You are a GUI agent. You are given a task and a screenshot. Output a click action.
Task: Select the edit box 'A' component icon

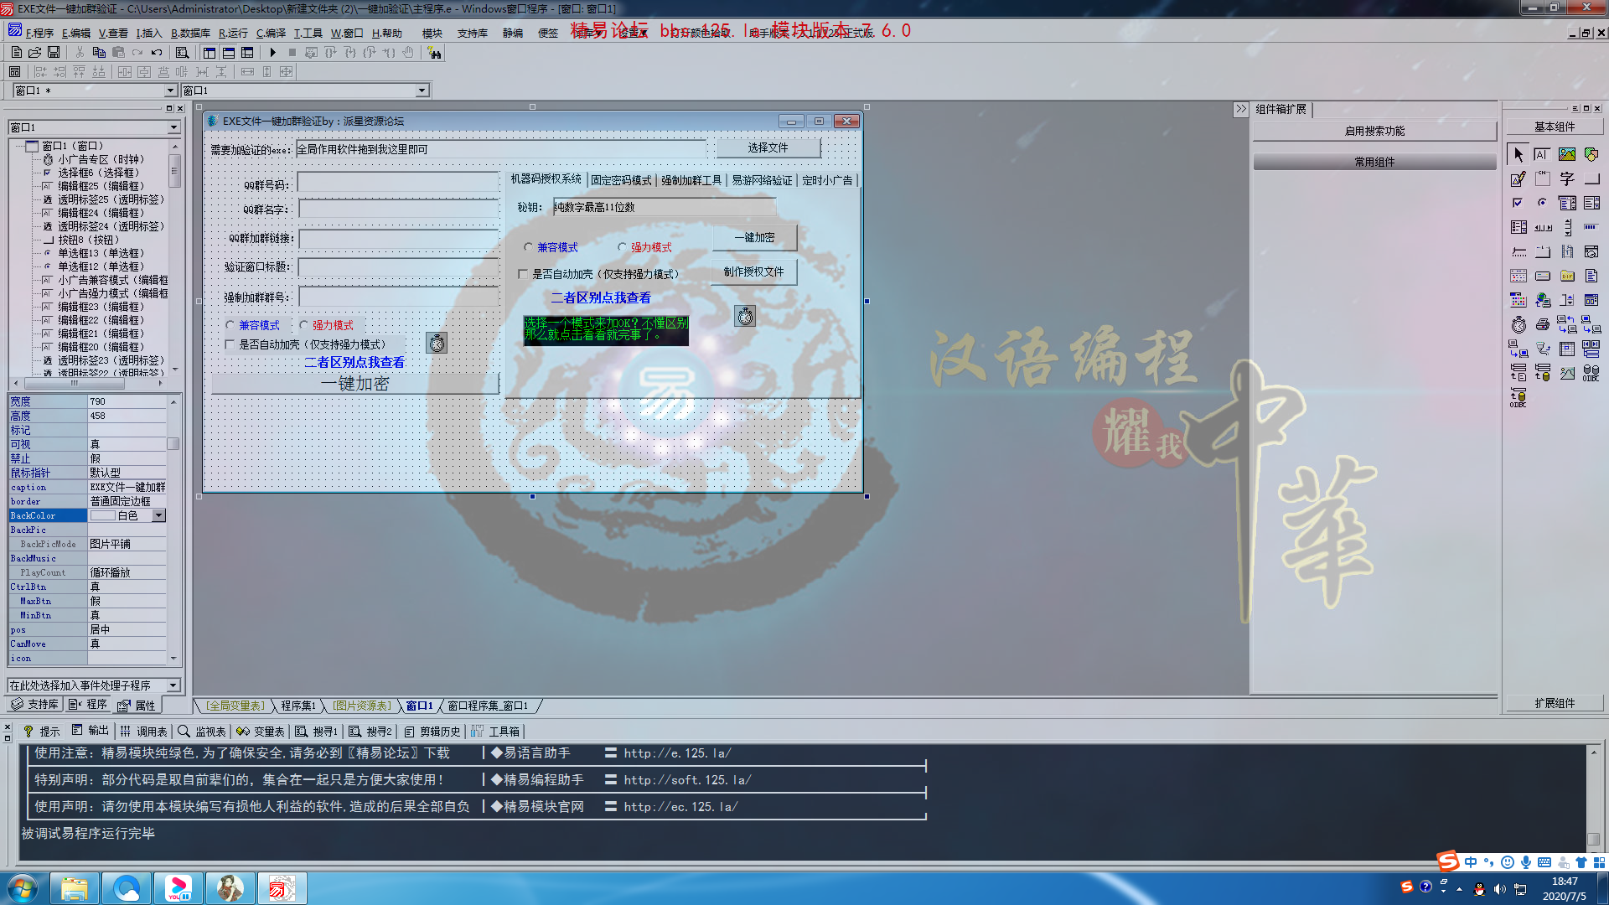tap(1542, 154)
